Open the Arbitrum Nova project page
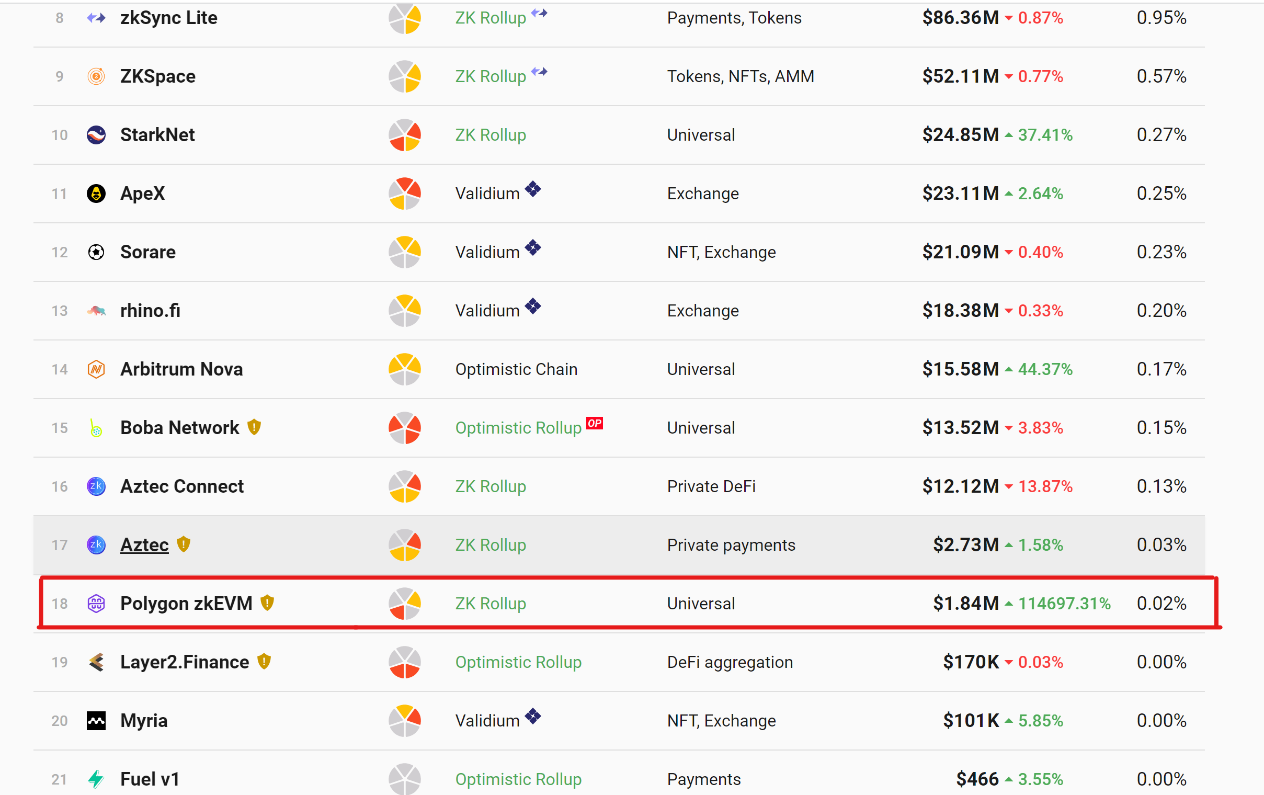 (x=181, y=370)
